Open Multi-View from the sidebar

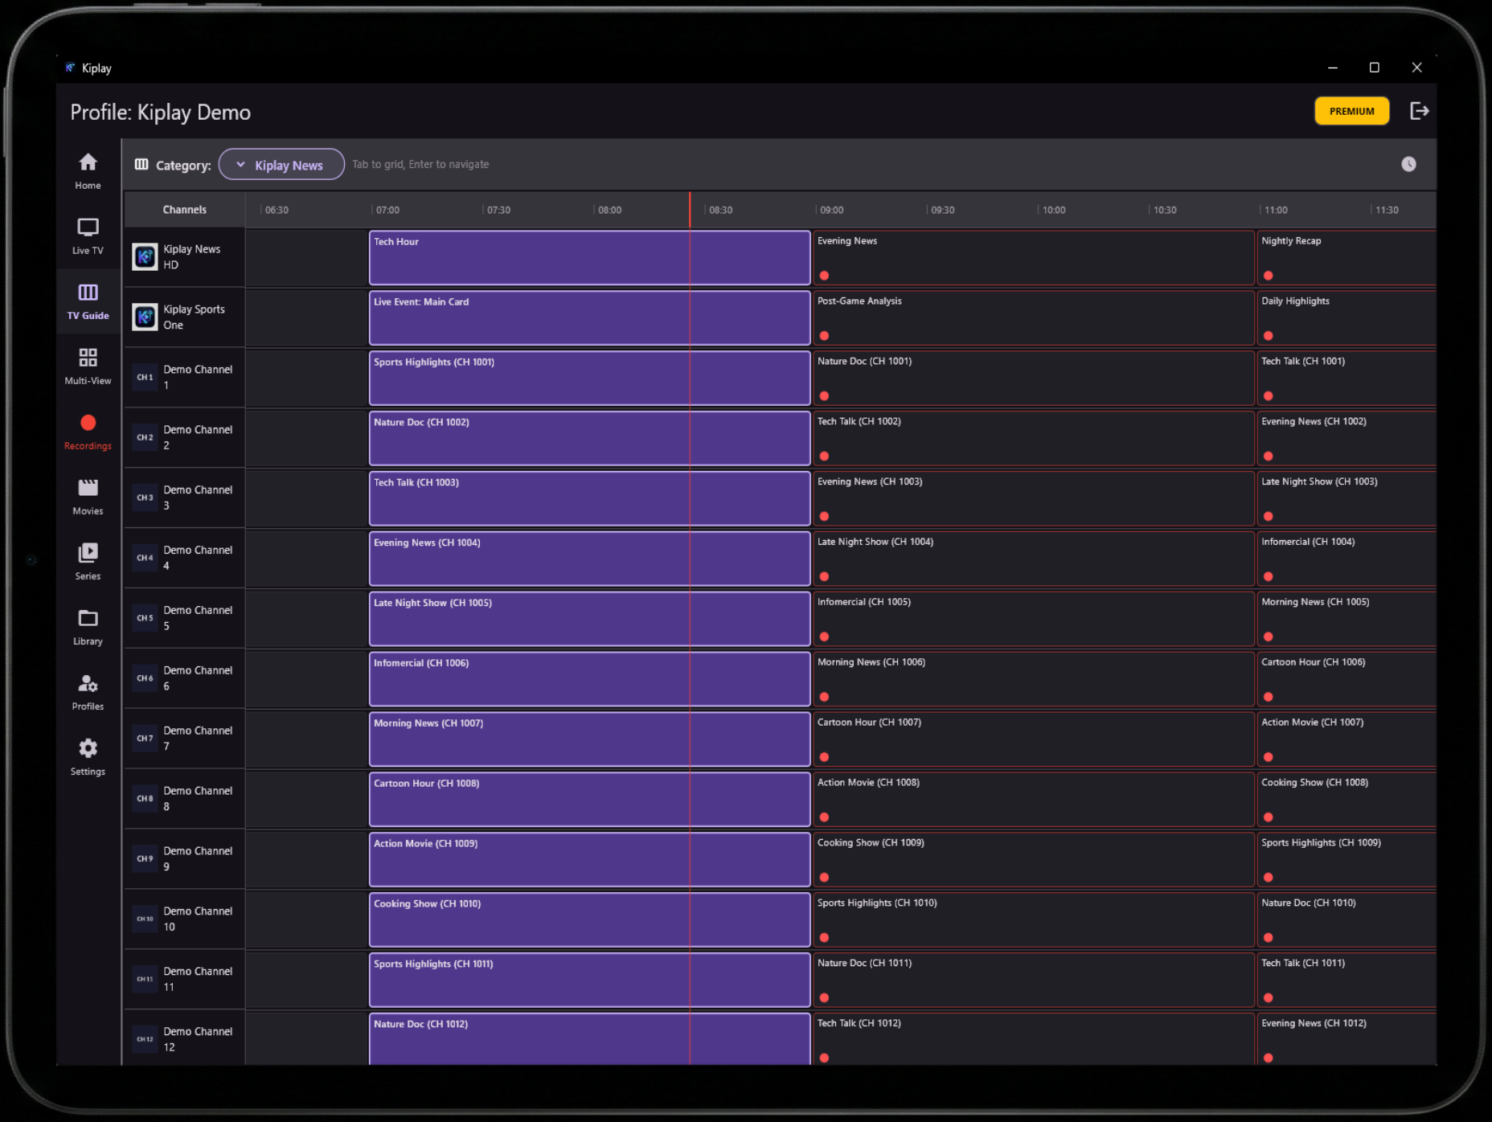[x=88, y=366]
